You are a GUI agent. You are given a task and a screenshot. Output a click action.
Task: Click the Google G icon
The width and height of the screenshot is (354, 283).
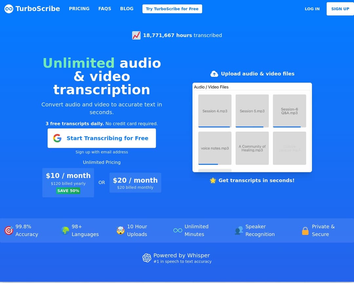(x=57, y=138)
